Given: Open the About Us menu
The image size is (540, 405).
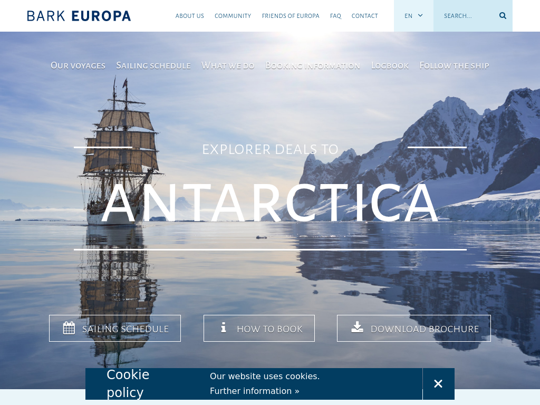Looking at the screenshot, I should (189, 16).
